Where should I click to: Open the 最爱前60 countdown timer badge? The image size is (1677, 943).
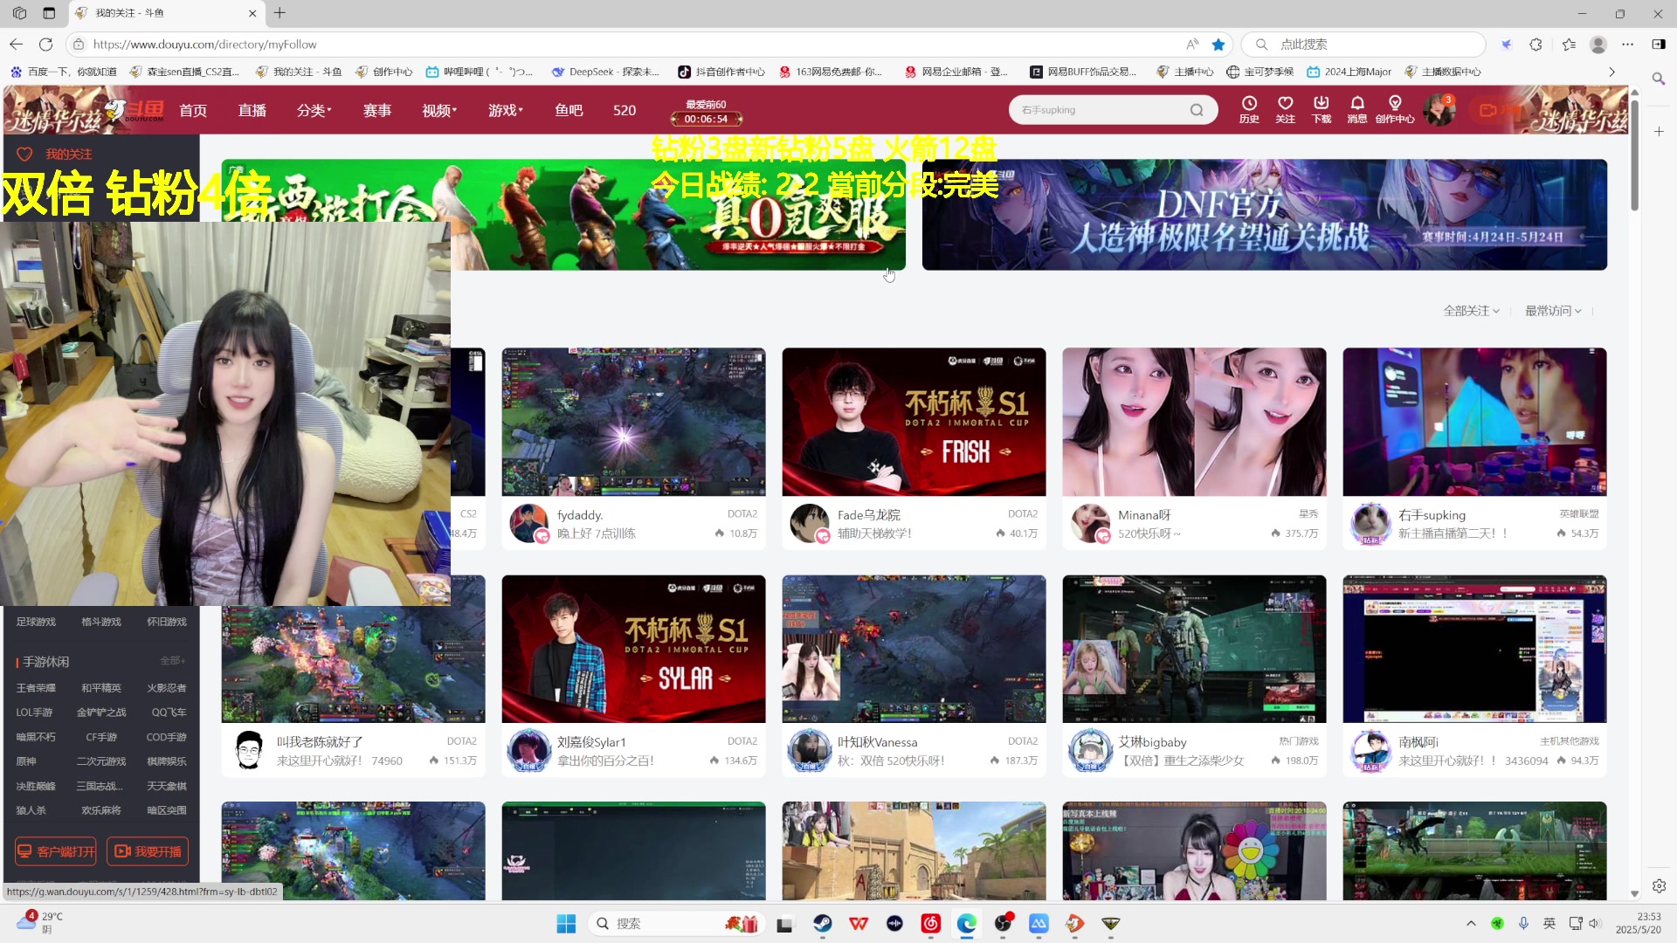(706, 112)
